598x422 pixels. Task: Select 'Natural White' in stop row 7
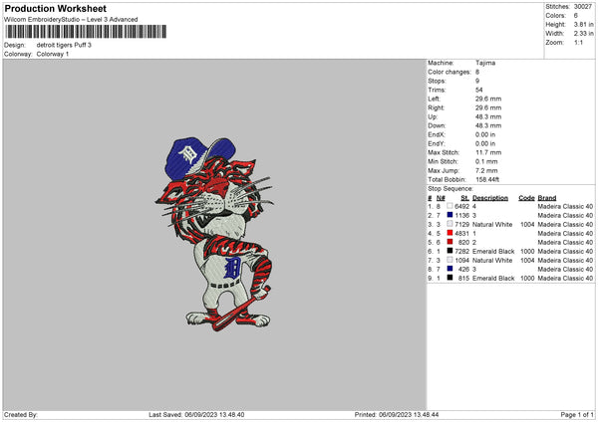click(492, 260)
